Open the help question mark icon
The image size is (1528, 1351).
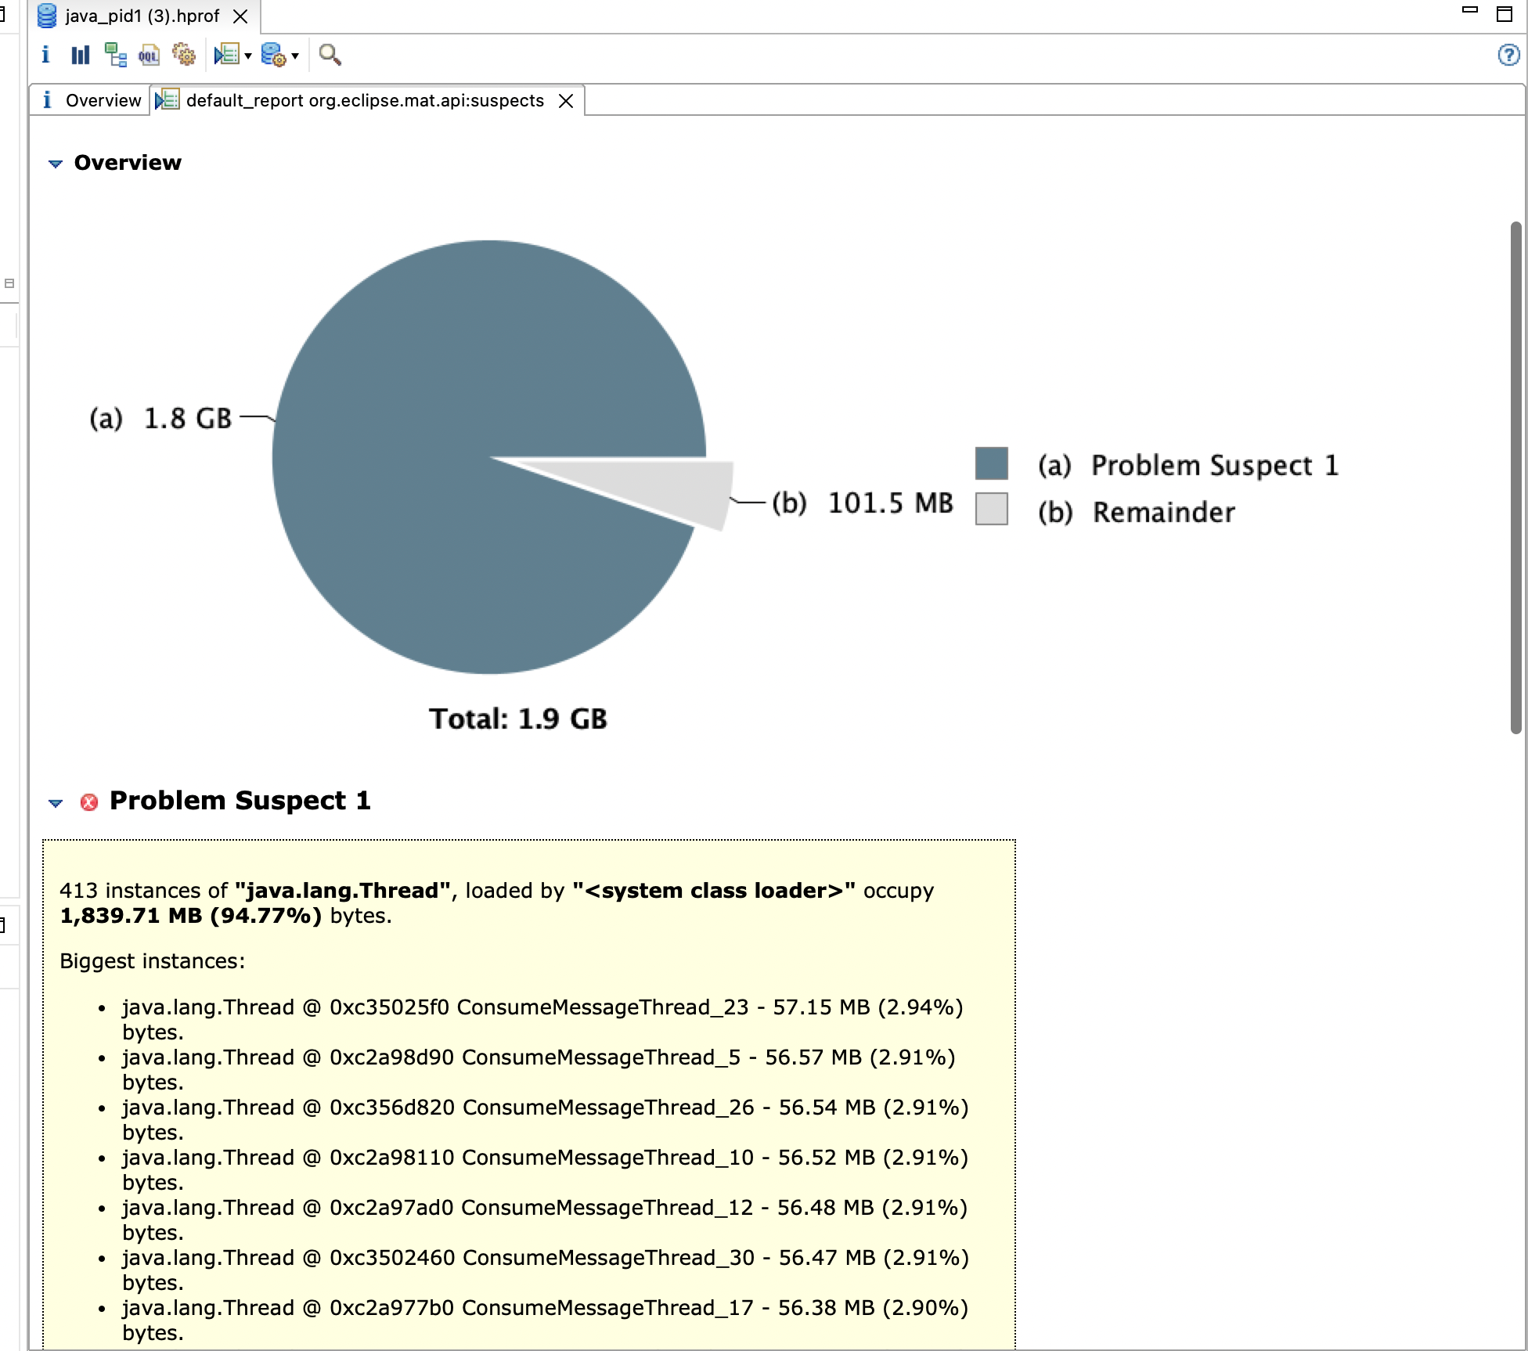(1508, 55)
